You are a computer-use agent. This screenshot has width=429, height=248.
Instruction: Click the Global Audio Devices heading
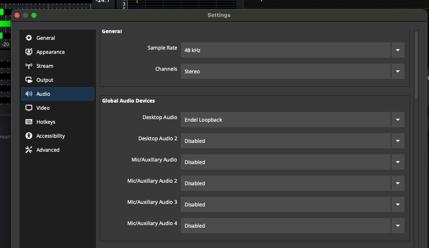tap(128, 100)
